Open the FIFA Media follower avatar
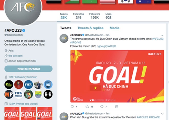Screen dimensions: 169x120 click(x=18, y=94)
